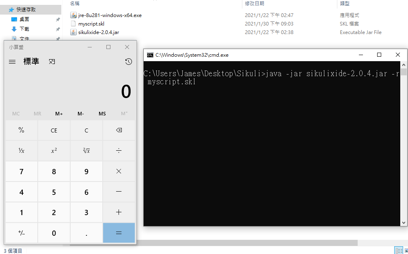Sort by the 類型 column header
Screen dimensions: 408x254
point(345,3)
